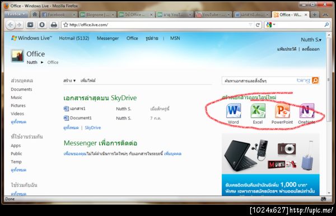The height and width of the screenshot is (216, 336).
Task: Open the Nutth S. account dropdown
Action: (x=311, y=40)
